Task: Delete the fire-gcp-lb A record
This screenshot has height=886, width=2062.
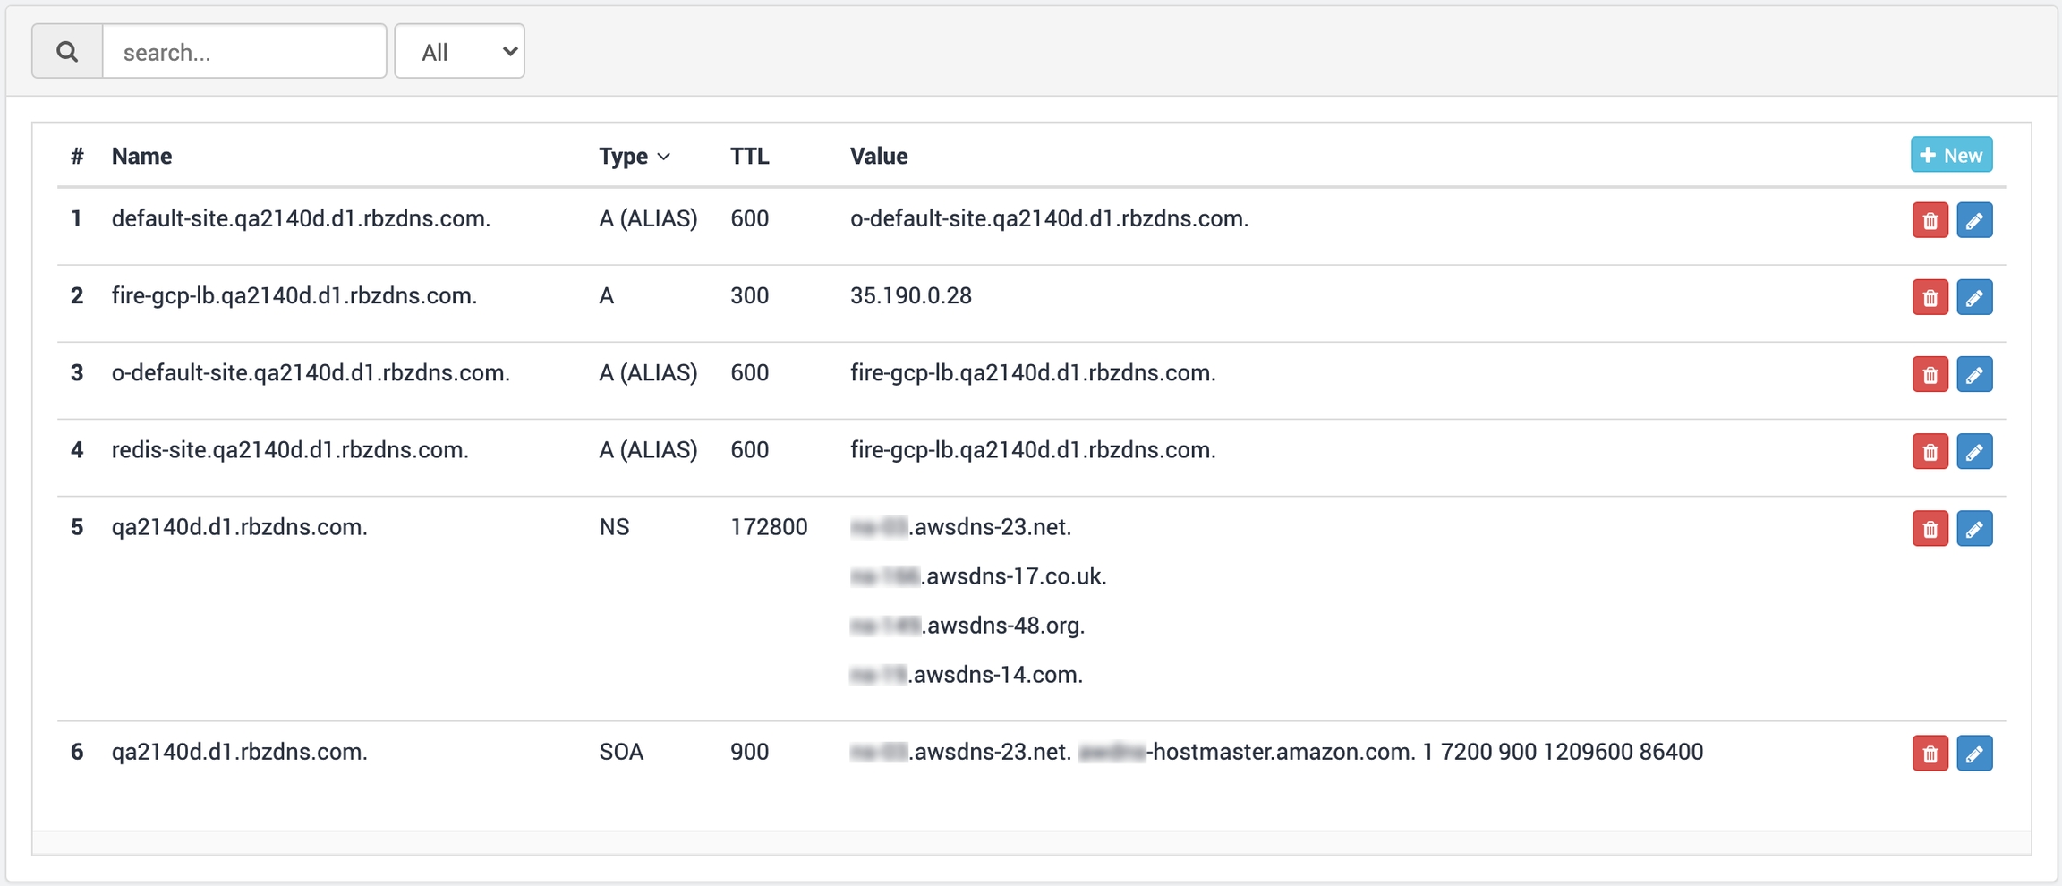Action: [x=1930, y=297]
